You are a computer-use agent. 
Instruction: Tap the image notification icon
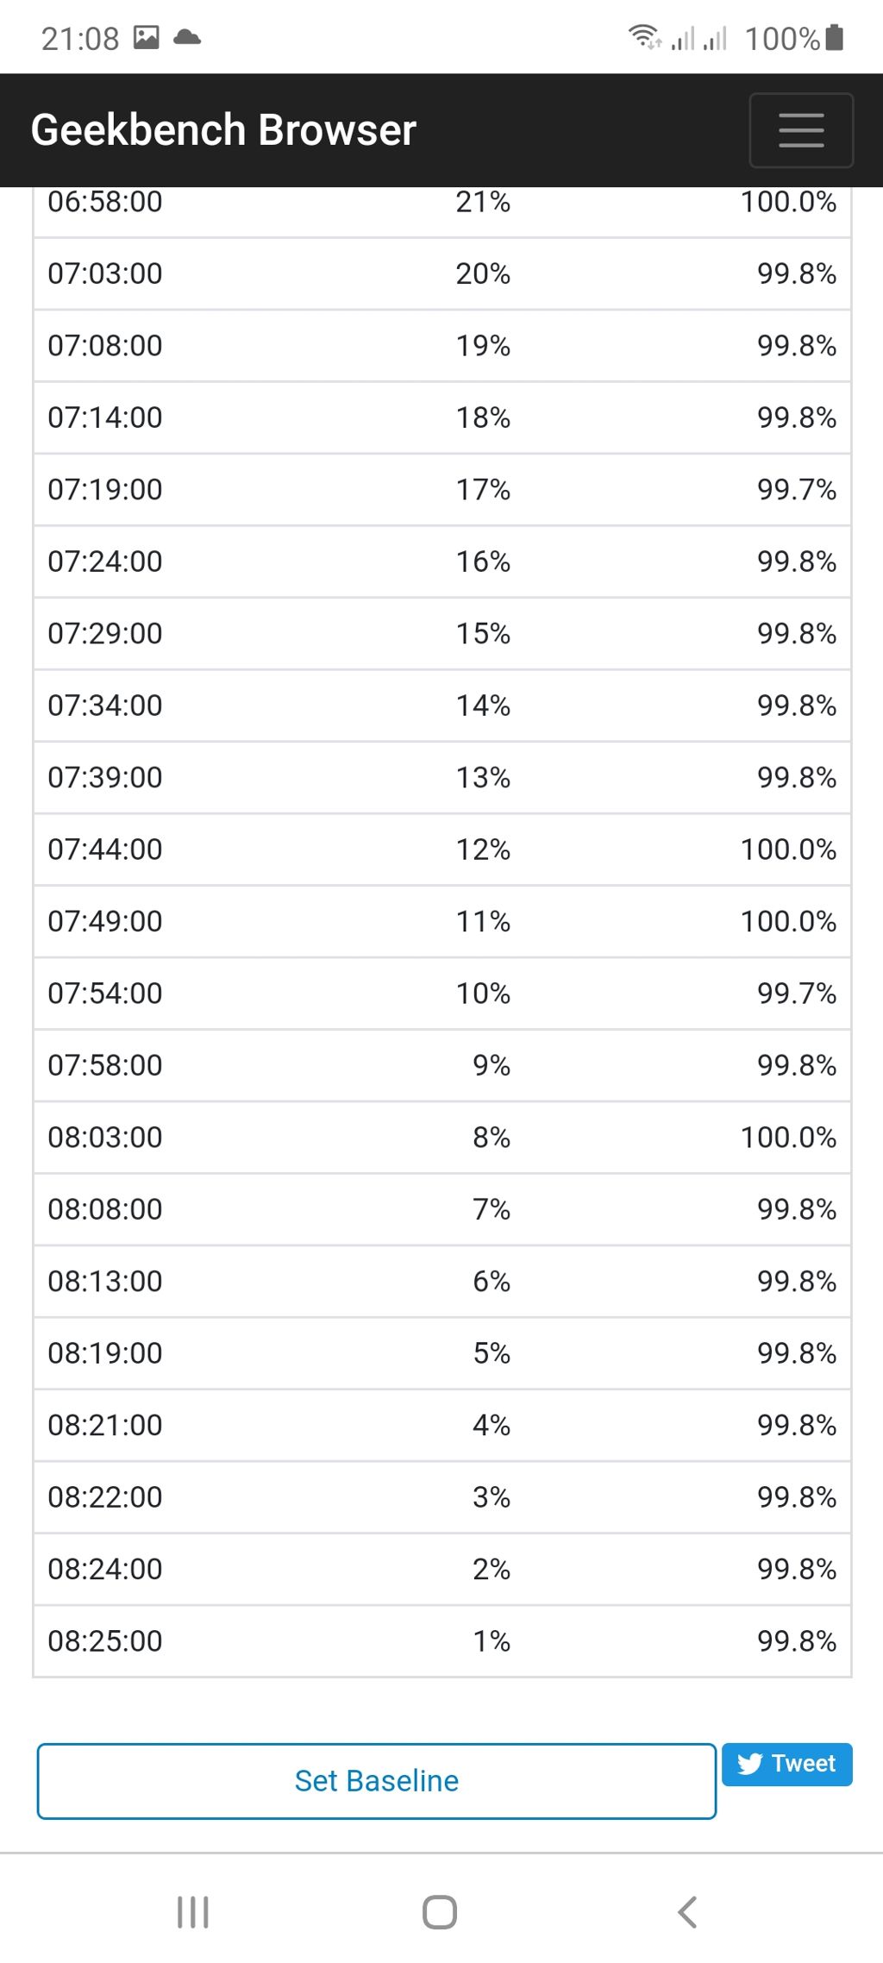(x=147, y=37)
